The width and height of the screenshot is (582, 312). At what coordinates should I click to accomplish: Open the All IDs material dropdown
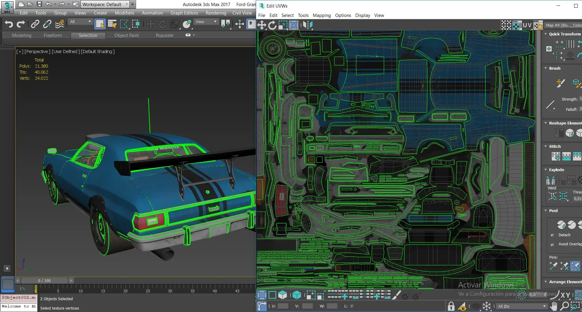pyautogui.click(x=522, y=306)
